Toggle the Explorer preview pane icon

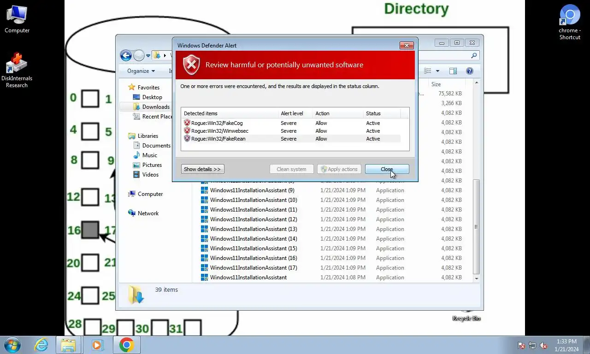453,71
